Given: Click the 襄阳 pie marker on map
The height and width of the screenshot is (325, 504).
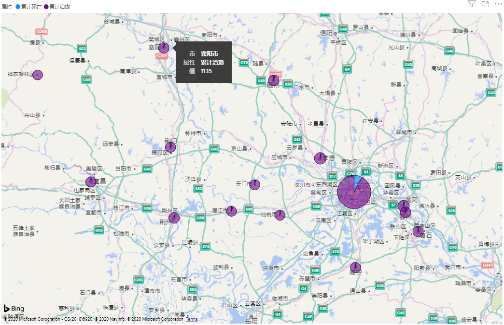Looking at the screenshot, I should click(x=164, y=48).
